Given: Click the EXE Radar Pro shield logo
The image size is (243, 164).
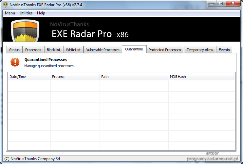Looking at the screenshot, I should coord(25,30).
